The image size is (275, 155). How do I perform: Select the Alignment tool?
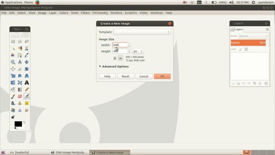coord(13,69)
